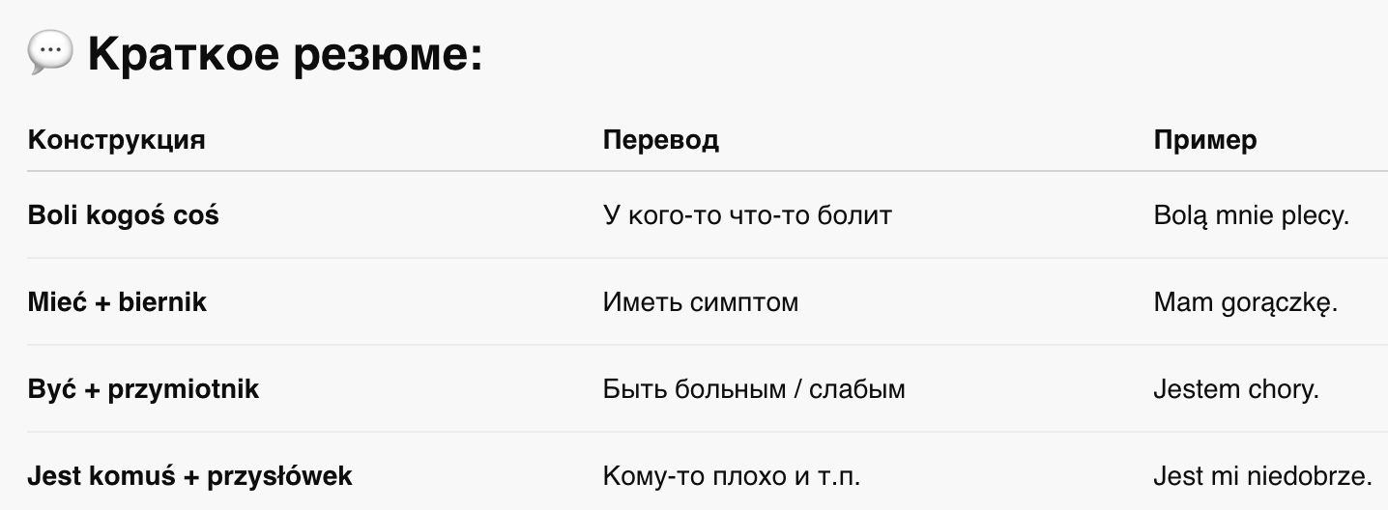Viewport: 1388px width, 510px height.
Task: Click translation 'У кого-то что-то болит'
Action: pos(747,215)
